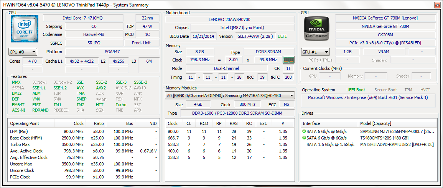Select the 333.3 memory timing row
The image size is (443, 188).
pyautogui.click(x=230, y=157)
